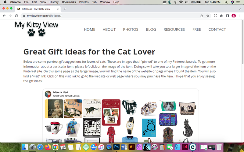Click the My Kitty View logo
Image resolution: width=244 pixels, height=152 pixels.
(36, 28)
